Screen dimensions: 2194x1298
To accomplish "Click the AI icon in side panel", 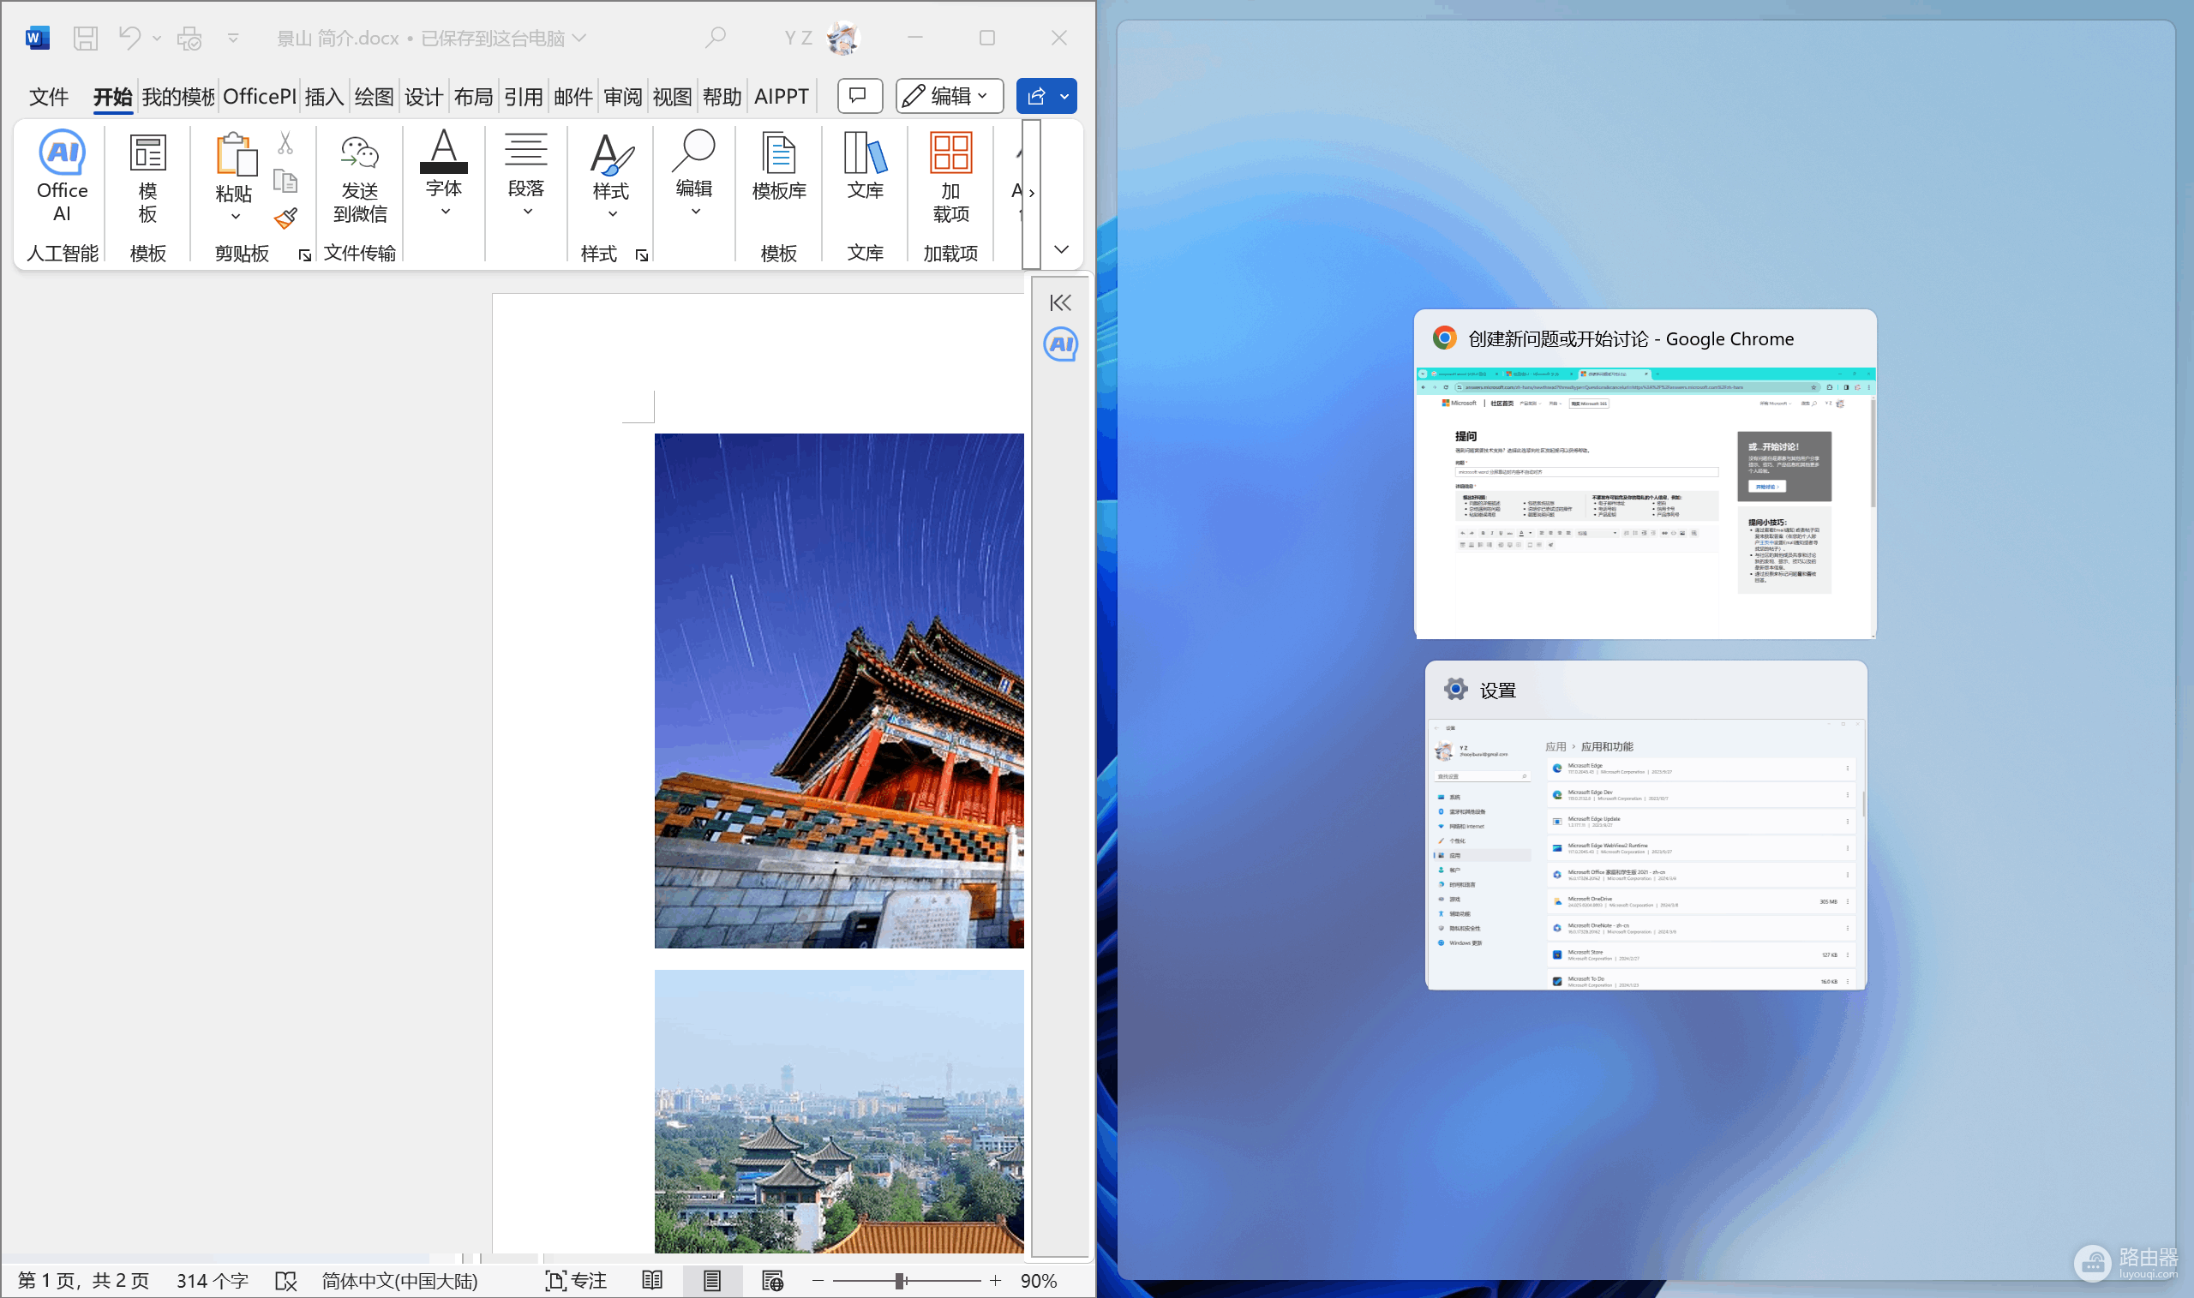I will pos(1060,344).
